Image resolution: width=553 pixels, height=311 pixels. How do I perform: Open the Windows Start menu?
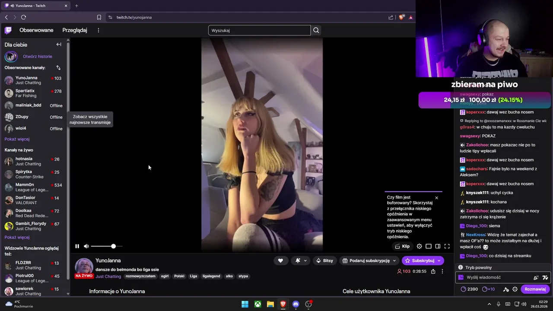(x=245, y=304)
